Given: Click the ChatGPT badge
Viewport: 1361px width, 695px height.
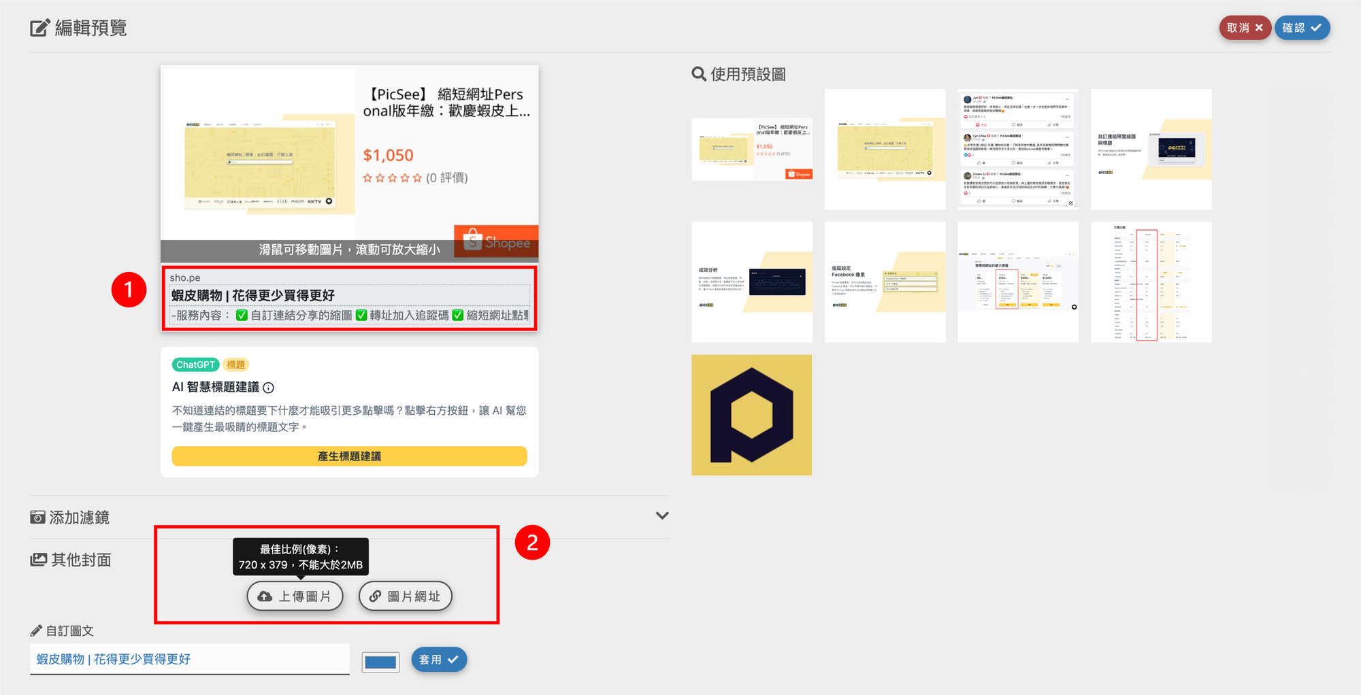Looking at the screenshot, I should tap(195, 365).
